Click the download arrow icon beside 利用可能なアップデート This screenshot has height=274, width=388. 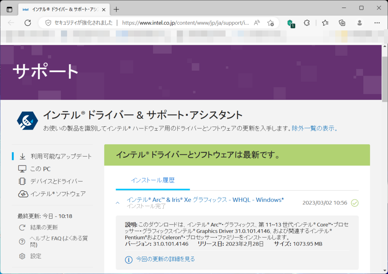[23, 156]
